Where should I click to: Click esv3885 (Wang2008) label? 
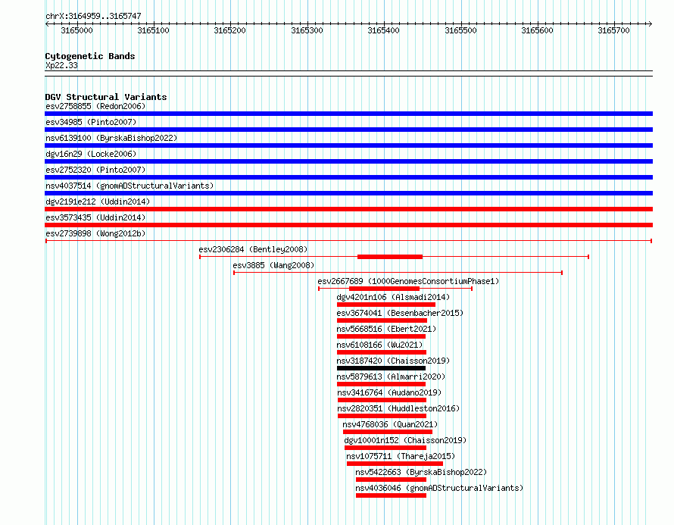coord(274,265)
